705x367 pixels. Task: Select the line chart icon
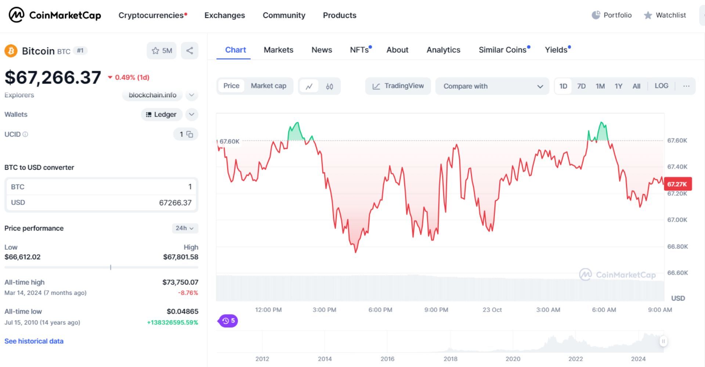(x=309, y=86)
